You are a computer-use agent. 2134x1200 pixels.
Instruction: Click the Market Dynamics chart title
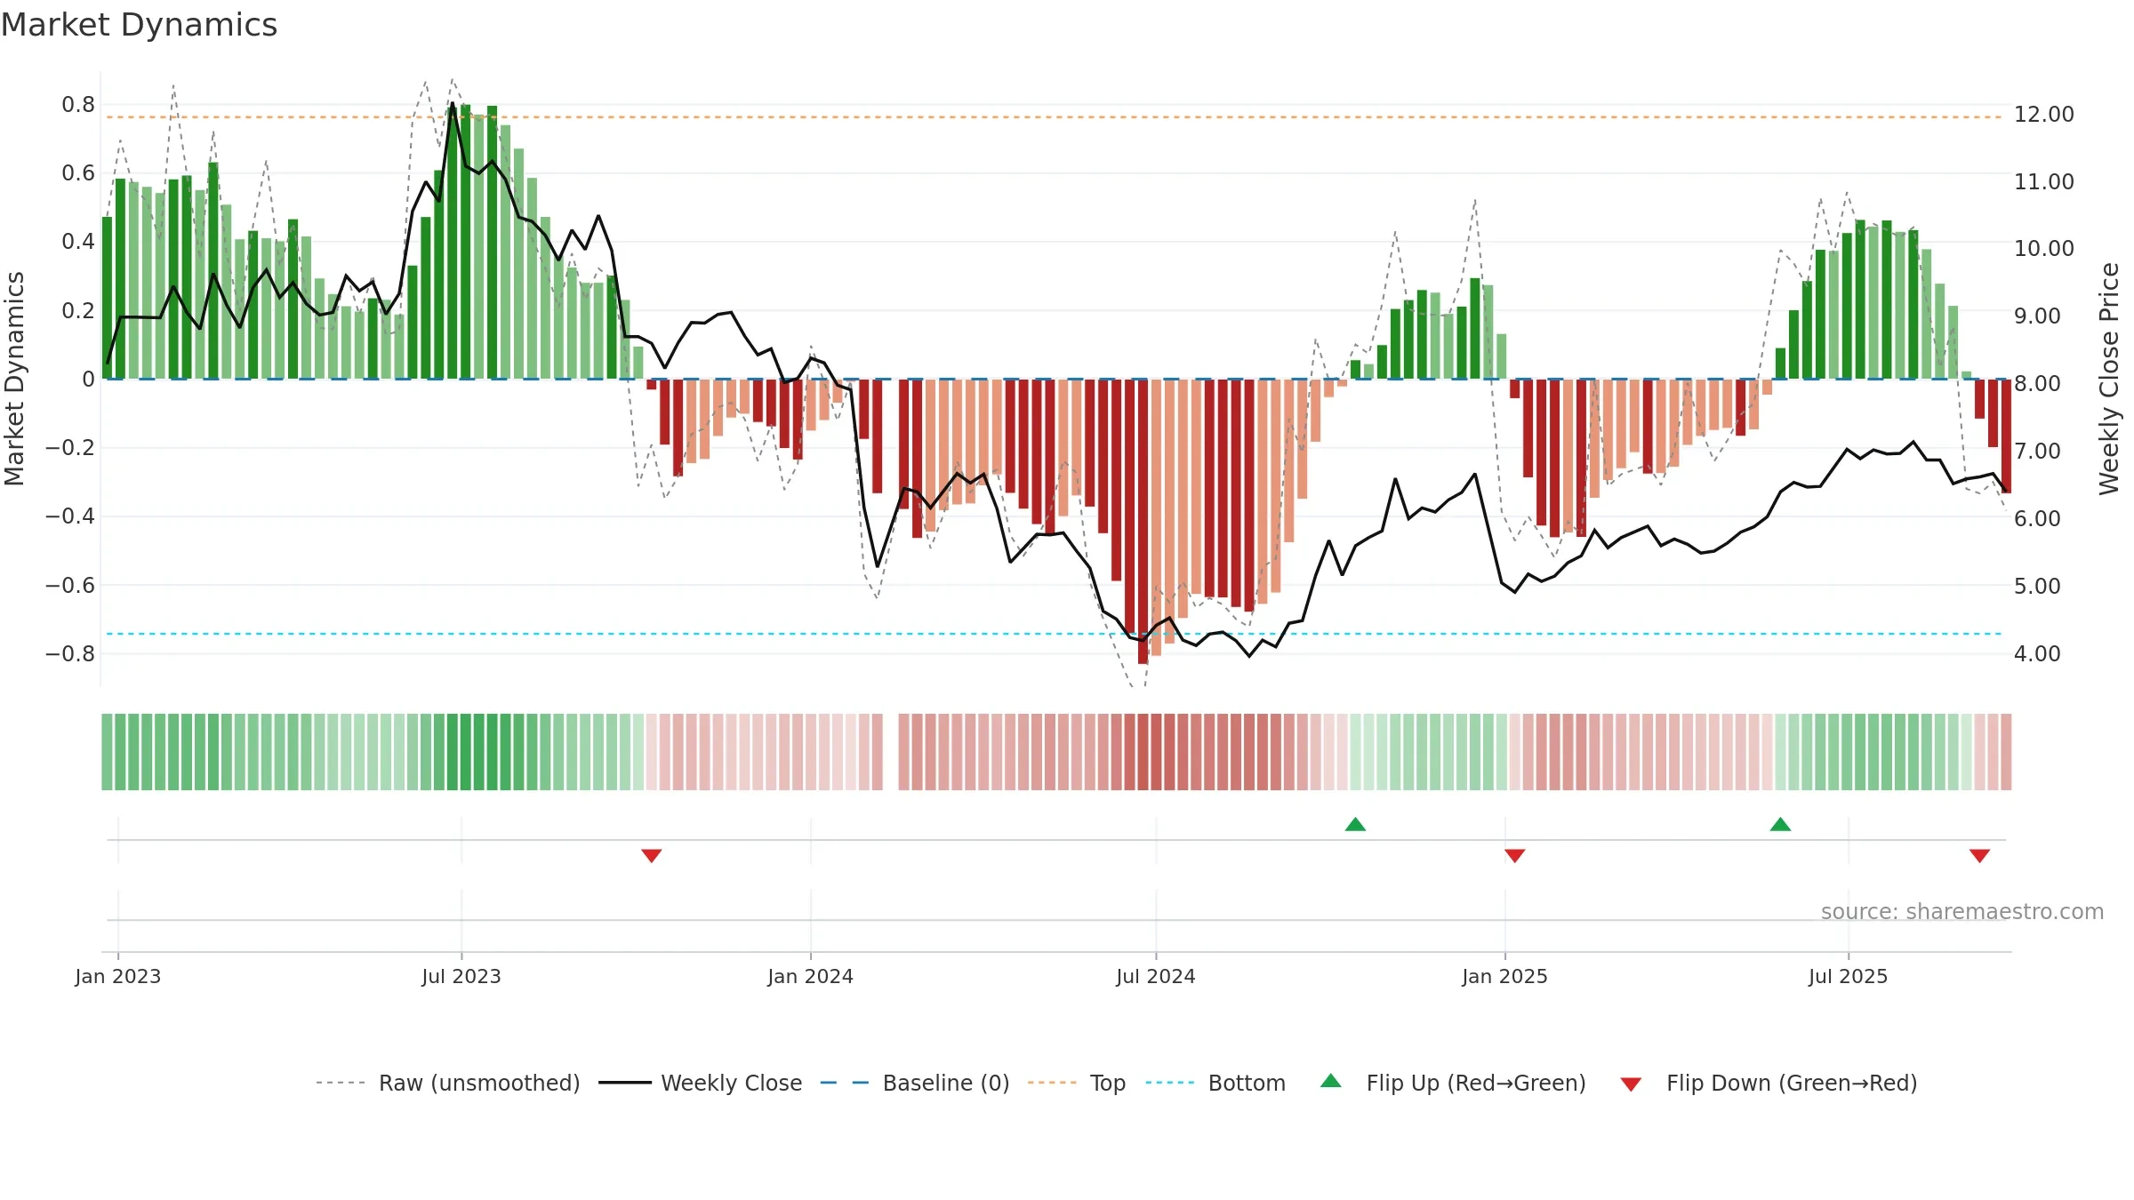(139, 25)
